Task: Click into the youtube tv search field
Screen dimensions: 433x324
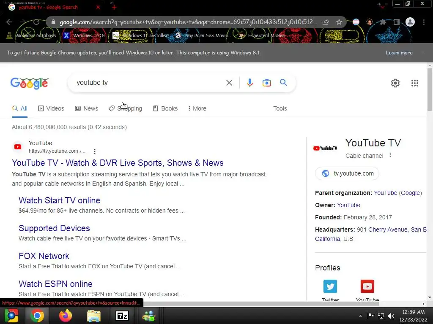Action: pos(149,83)
